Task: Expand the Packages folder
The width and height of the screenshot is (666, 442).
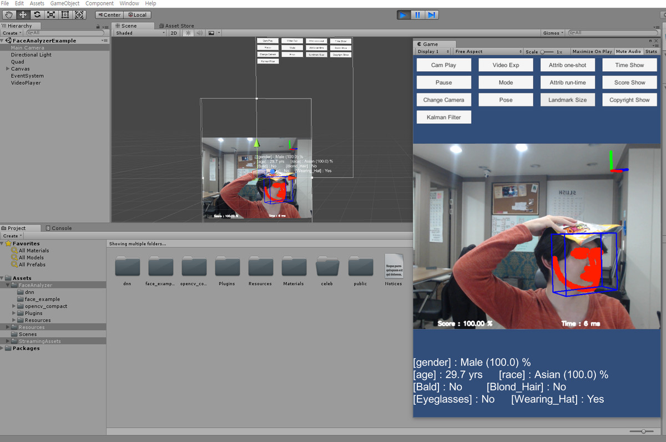Action: coord(2,348)
